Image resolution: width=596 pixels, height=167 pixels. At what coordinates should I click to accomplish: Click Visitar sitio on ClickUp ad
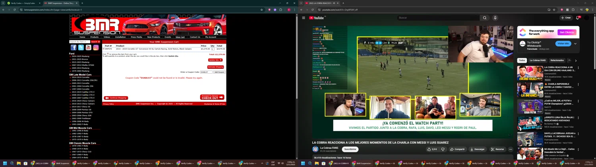563,44
